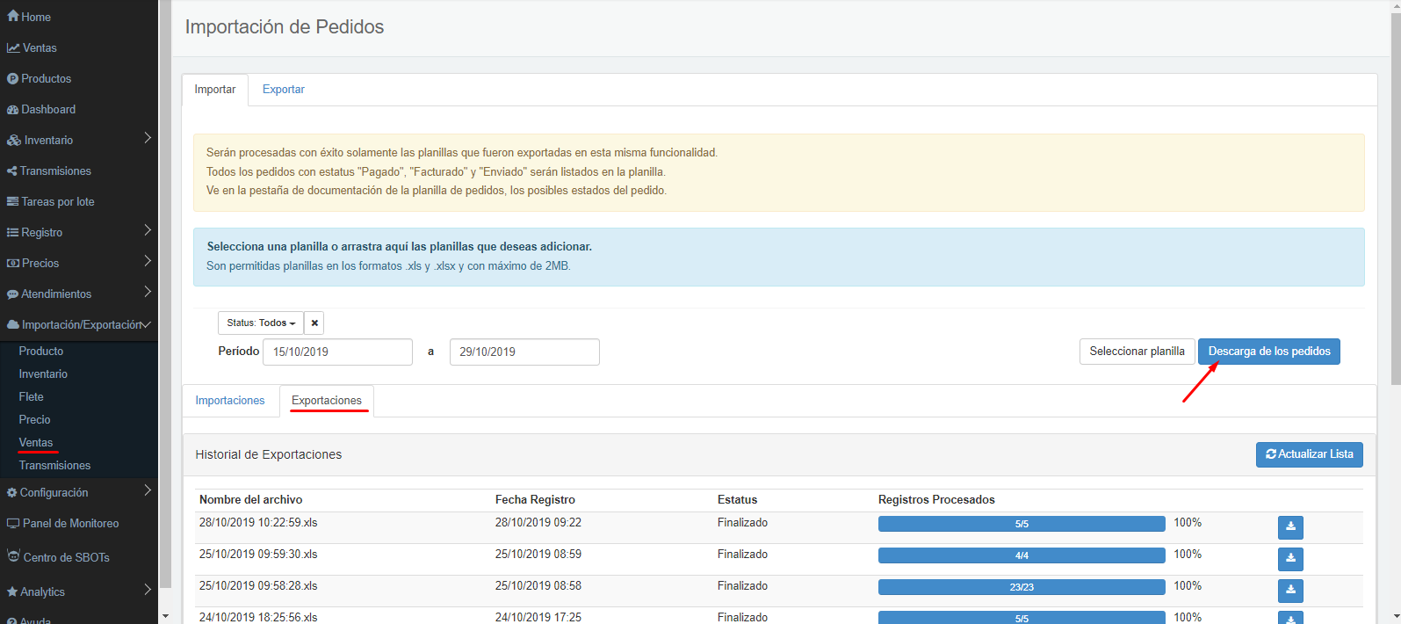The height and width of the screenshot is (624, 1401).
Task: Click the 4/4 progress bar
Action: click(1022, 555)
